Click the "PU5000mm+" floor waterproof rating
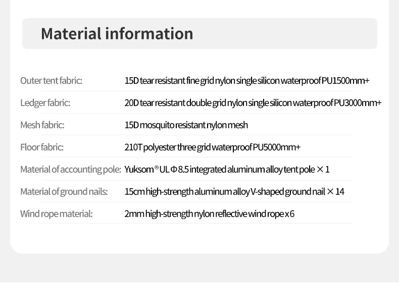 pos(277,147)
